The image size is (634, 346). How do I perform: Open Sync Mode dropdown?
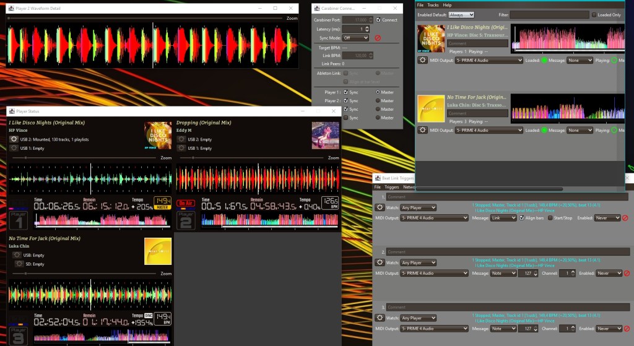355,38
